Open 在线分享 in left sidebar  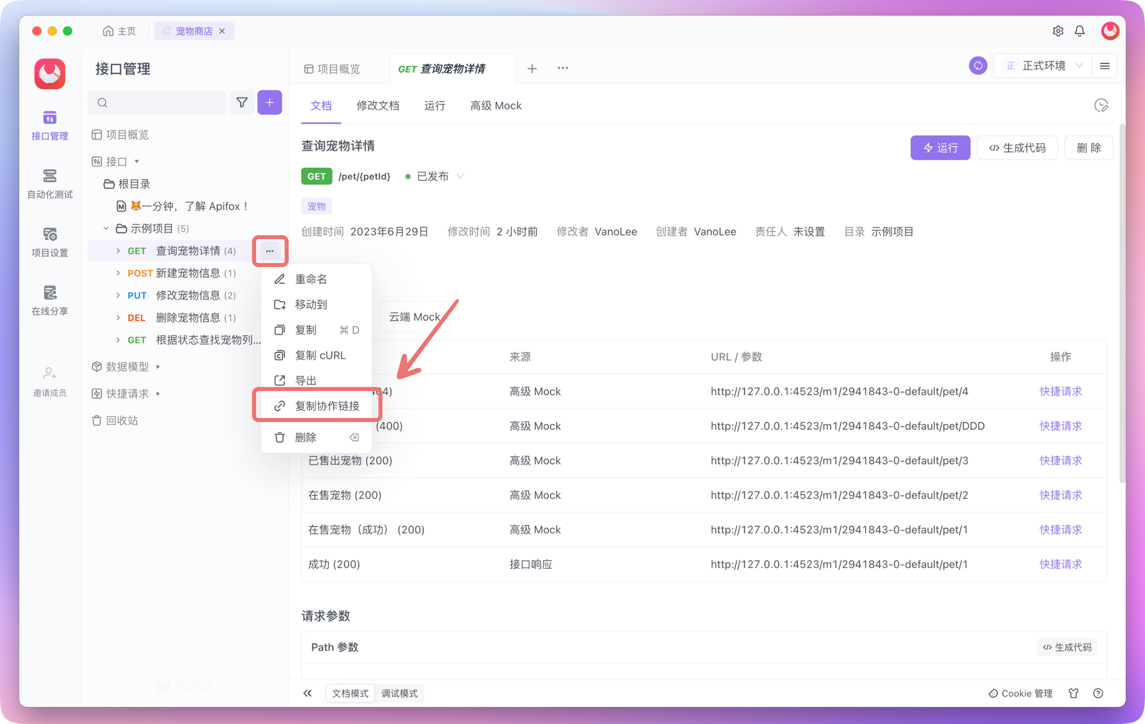(50, 300)
